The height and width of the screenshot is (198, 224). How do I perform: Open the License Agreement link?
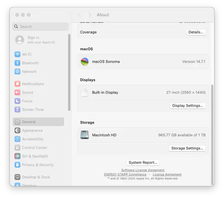pyautogui.click(x=167, y=174)
